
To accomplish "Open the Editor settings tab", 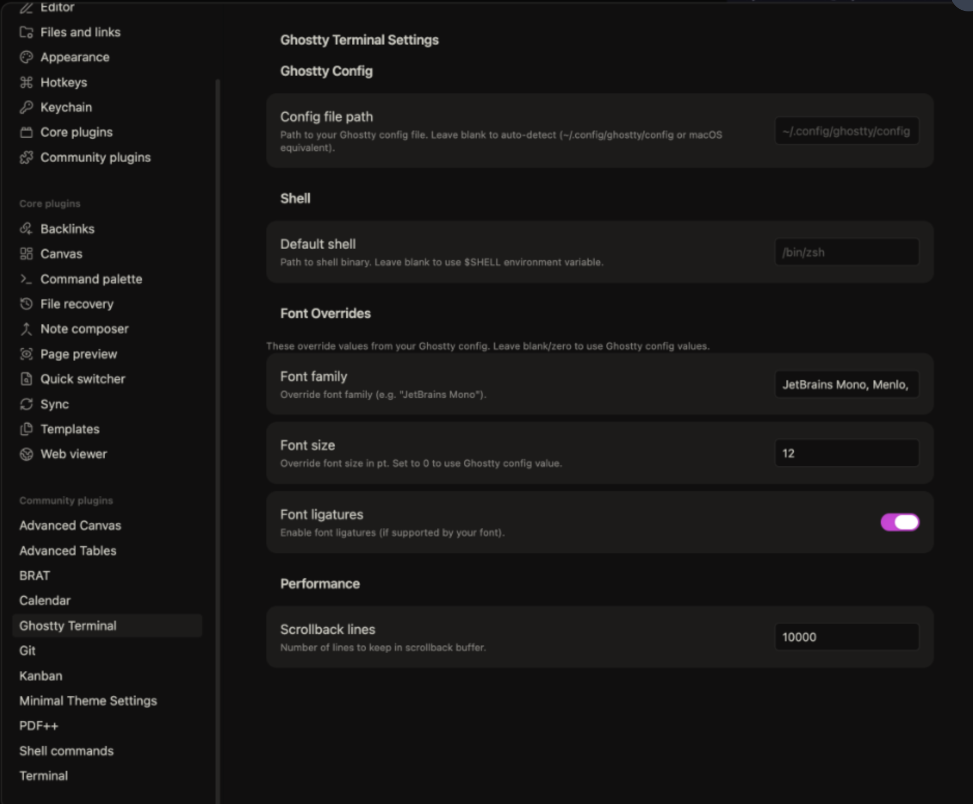I will pyautogui.click(x=107, y=7).
